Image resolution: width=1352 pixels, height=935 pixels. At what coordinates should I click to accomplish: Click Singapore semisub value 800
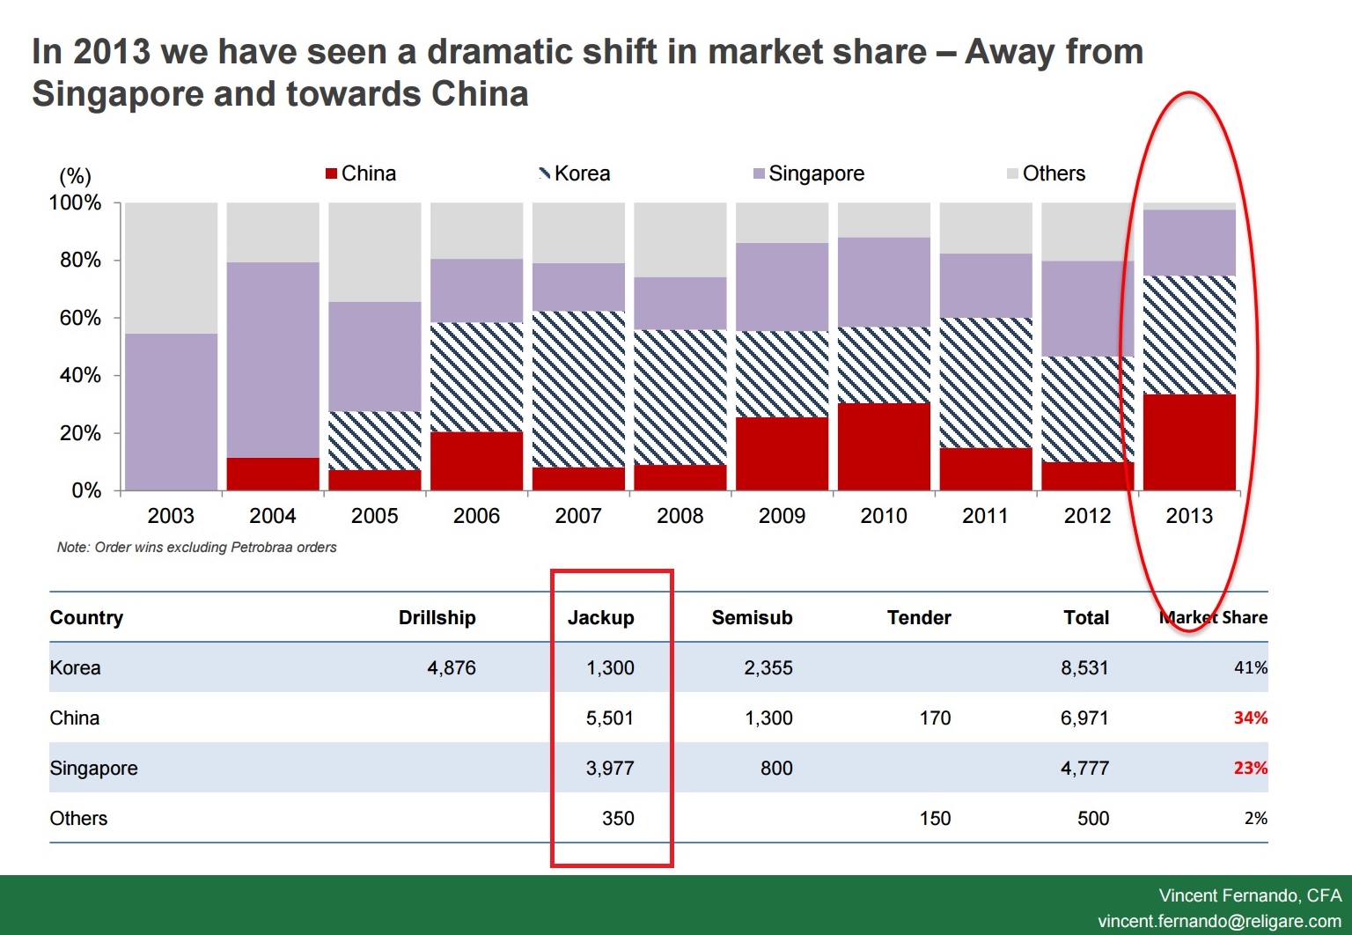coord(776,768)
